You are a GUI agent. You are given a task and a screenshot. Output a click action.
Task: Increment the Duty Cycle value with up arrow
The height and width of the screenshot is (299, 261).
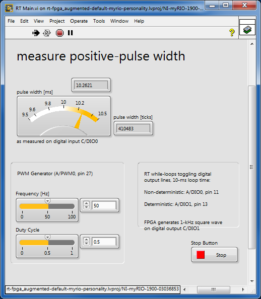pos(86,240)
